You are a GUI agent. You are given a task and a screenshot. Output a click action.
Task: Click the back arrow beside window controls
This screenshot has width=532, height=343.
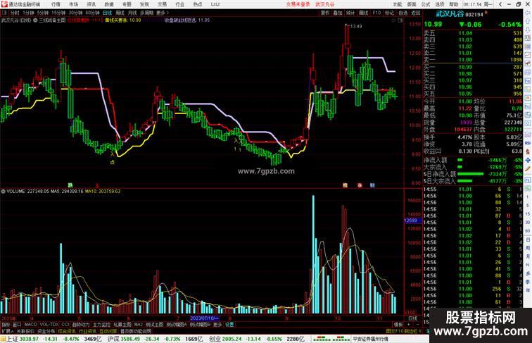(500, 4)
